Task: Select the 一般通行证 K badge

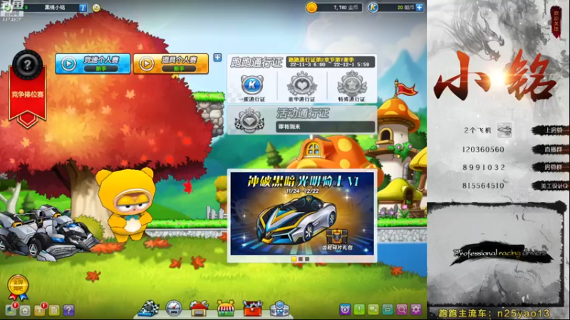Action: 252,87
